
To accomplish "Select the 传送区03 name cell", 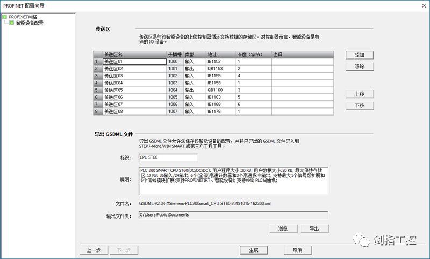I will [x=135, y=76].
